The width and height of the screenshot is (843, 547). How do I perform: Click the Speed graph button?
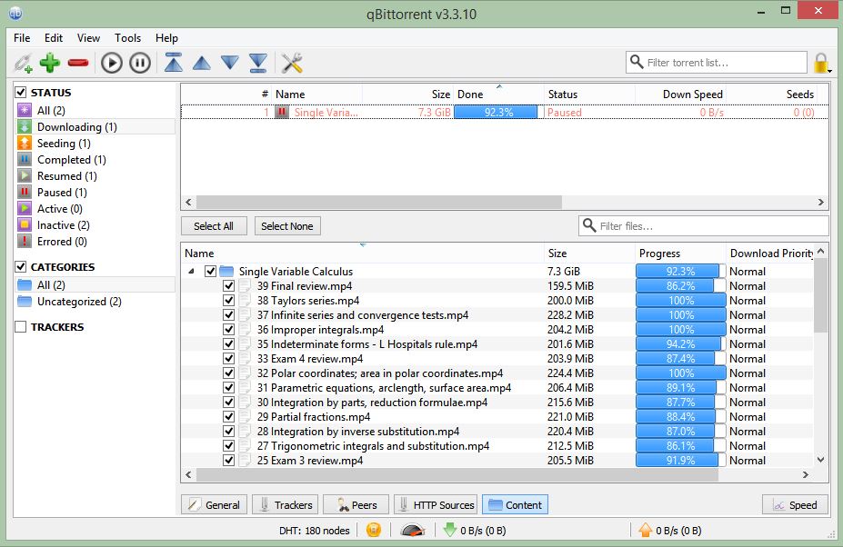pos(795,504)
